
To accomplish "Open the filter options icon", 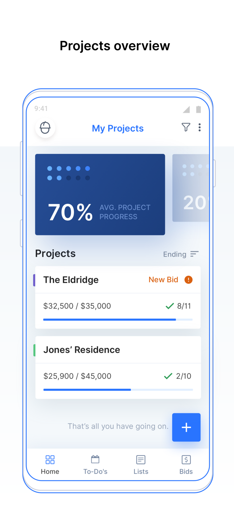I will pos(186,127).
